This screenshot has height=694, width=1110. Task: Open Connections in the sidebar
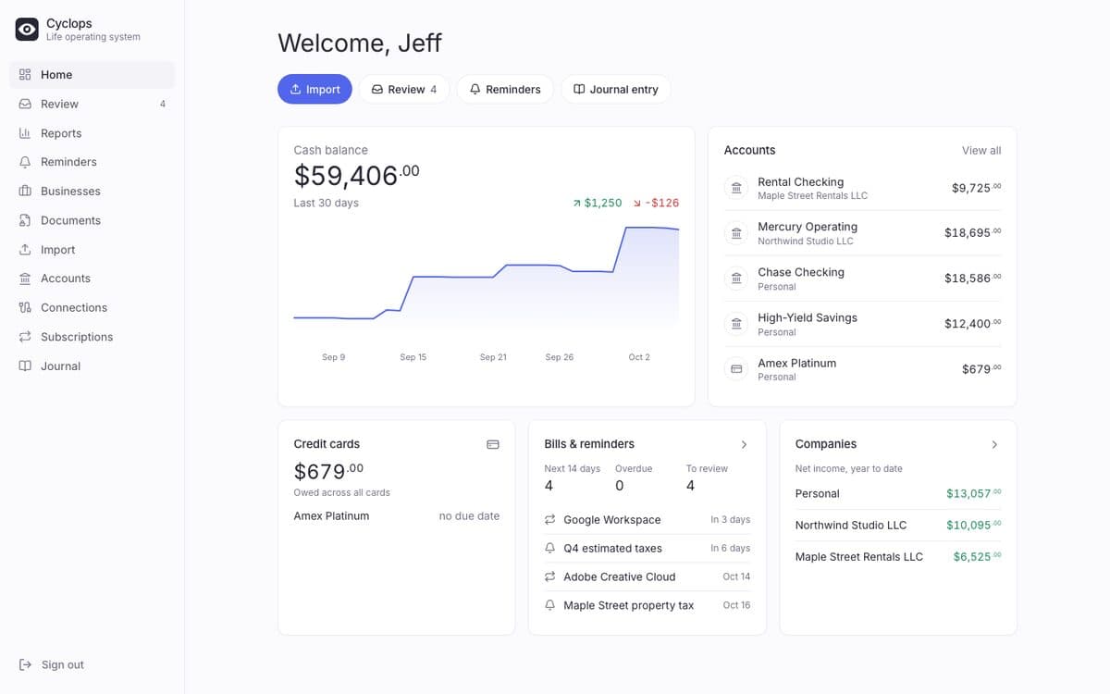point(92,308)
